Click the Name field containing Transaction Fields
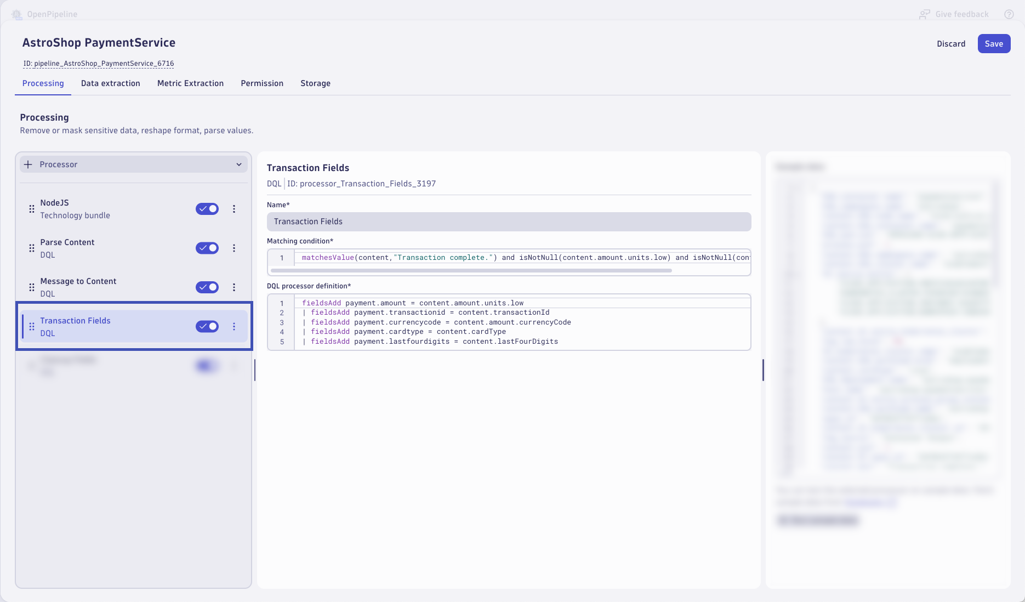Image resolution: width=1025 pixels, height=602 pixels. pyautogui.click(x=509, y=222)
